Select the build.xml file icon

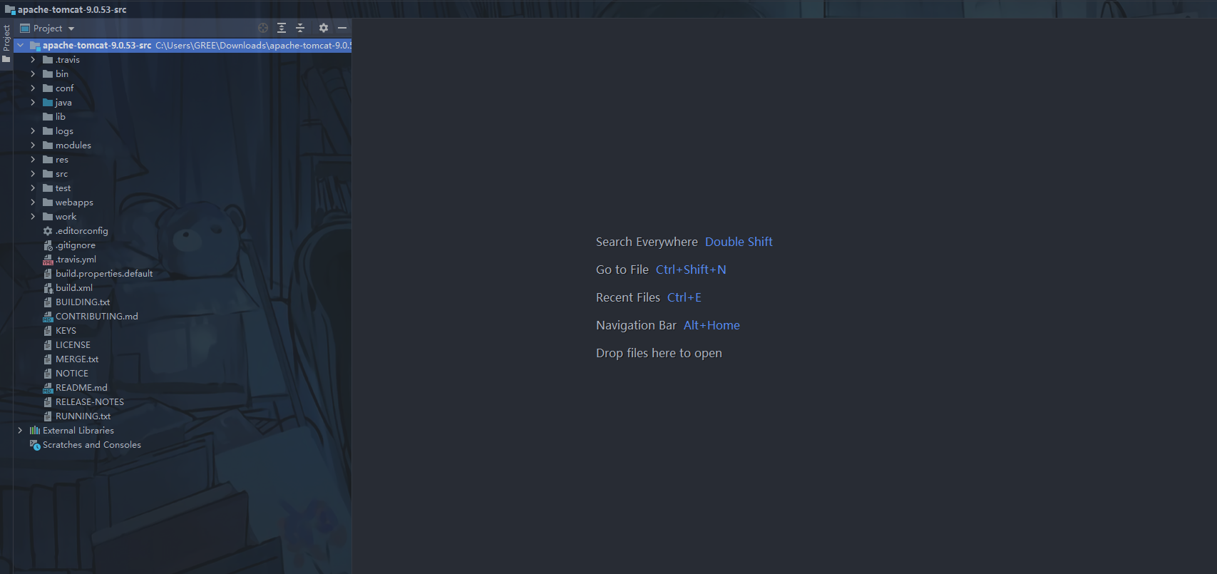click(x=48, y=288)
